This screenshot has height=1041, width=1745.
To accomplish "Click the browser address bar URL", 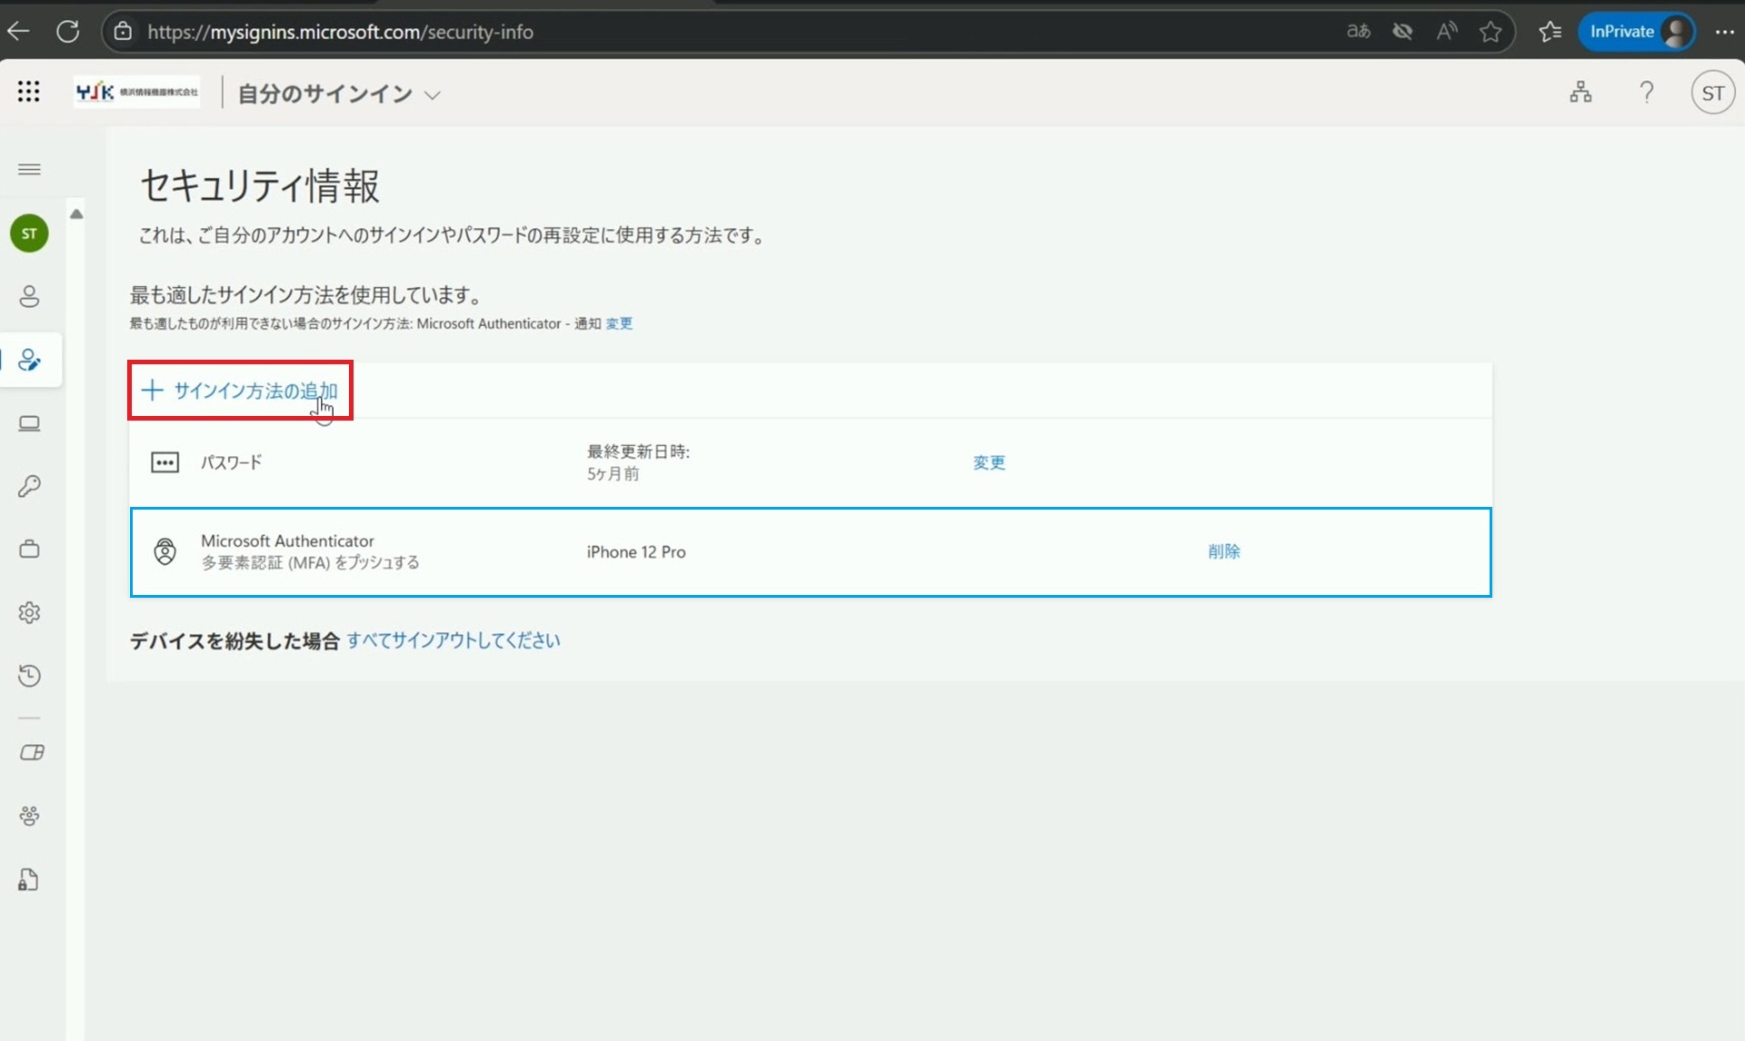I will [x=340, y=32].
